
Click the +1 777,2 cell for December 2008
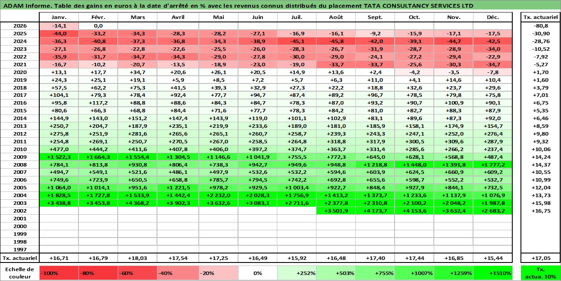coord(493,165)
